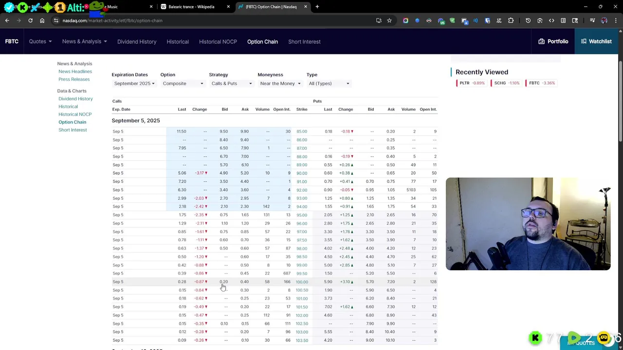Bookmark this page with the star icon

click(x=389, y=20)
